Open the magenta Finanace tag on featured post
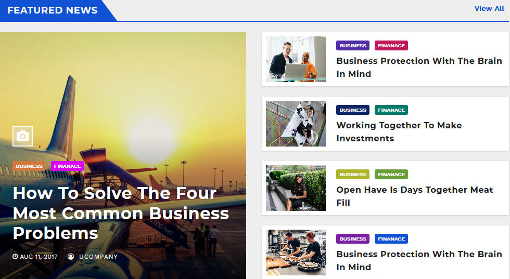The image size is (510, 279). (x=67, y=166)
